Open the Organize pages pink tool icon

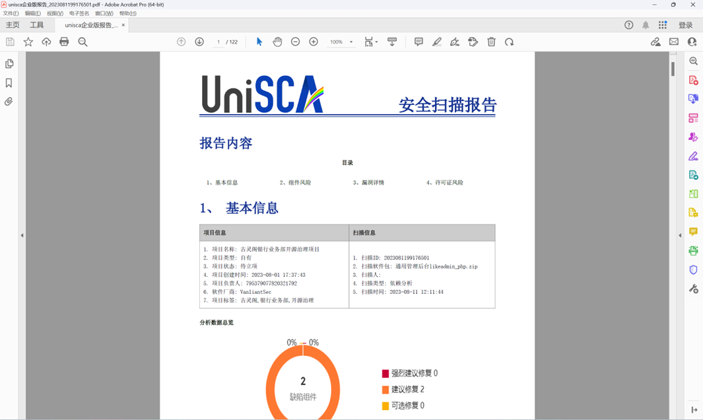(694, 118)
